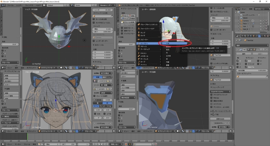Open the マルチテクスチャ shading dropdown

tap(220, 92)
